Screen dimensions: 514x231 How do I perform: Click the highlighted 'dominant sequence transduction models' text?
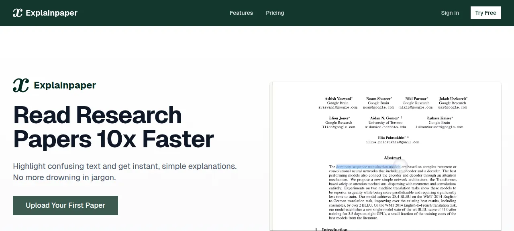(x=368, y=167)
